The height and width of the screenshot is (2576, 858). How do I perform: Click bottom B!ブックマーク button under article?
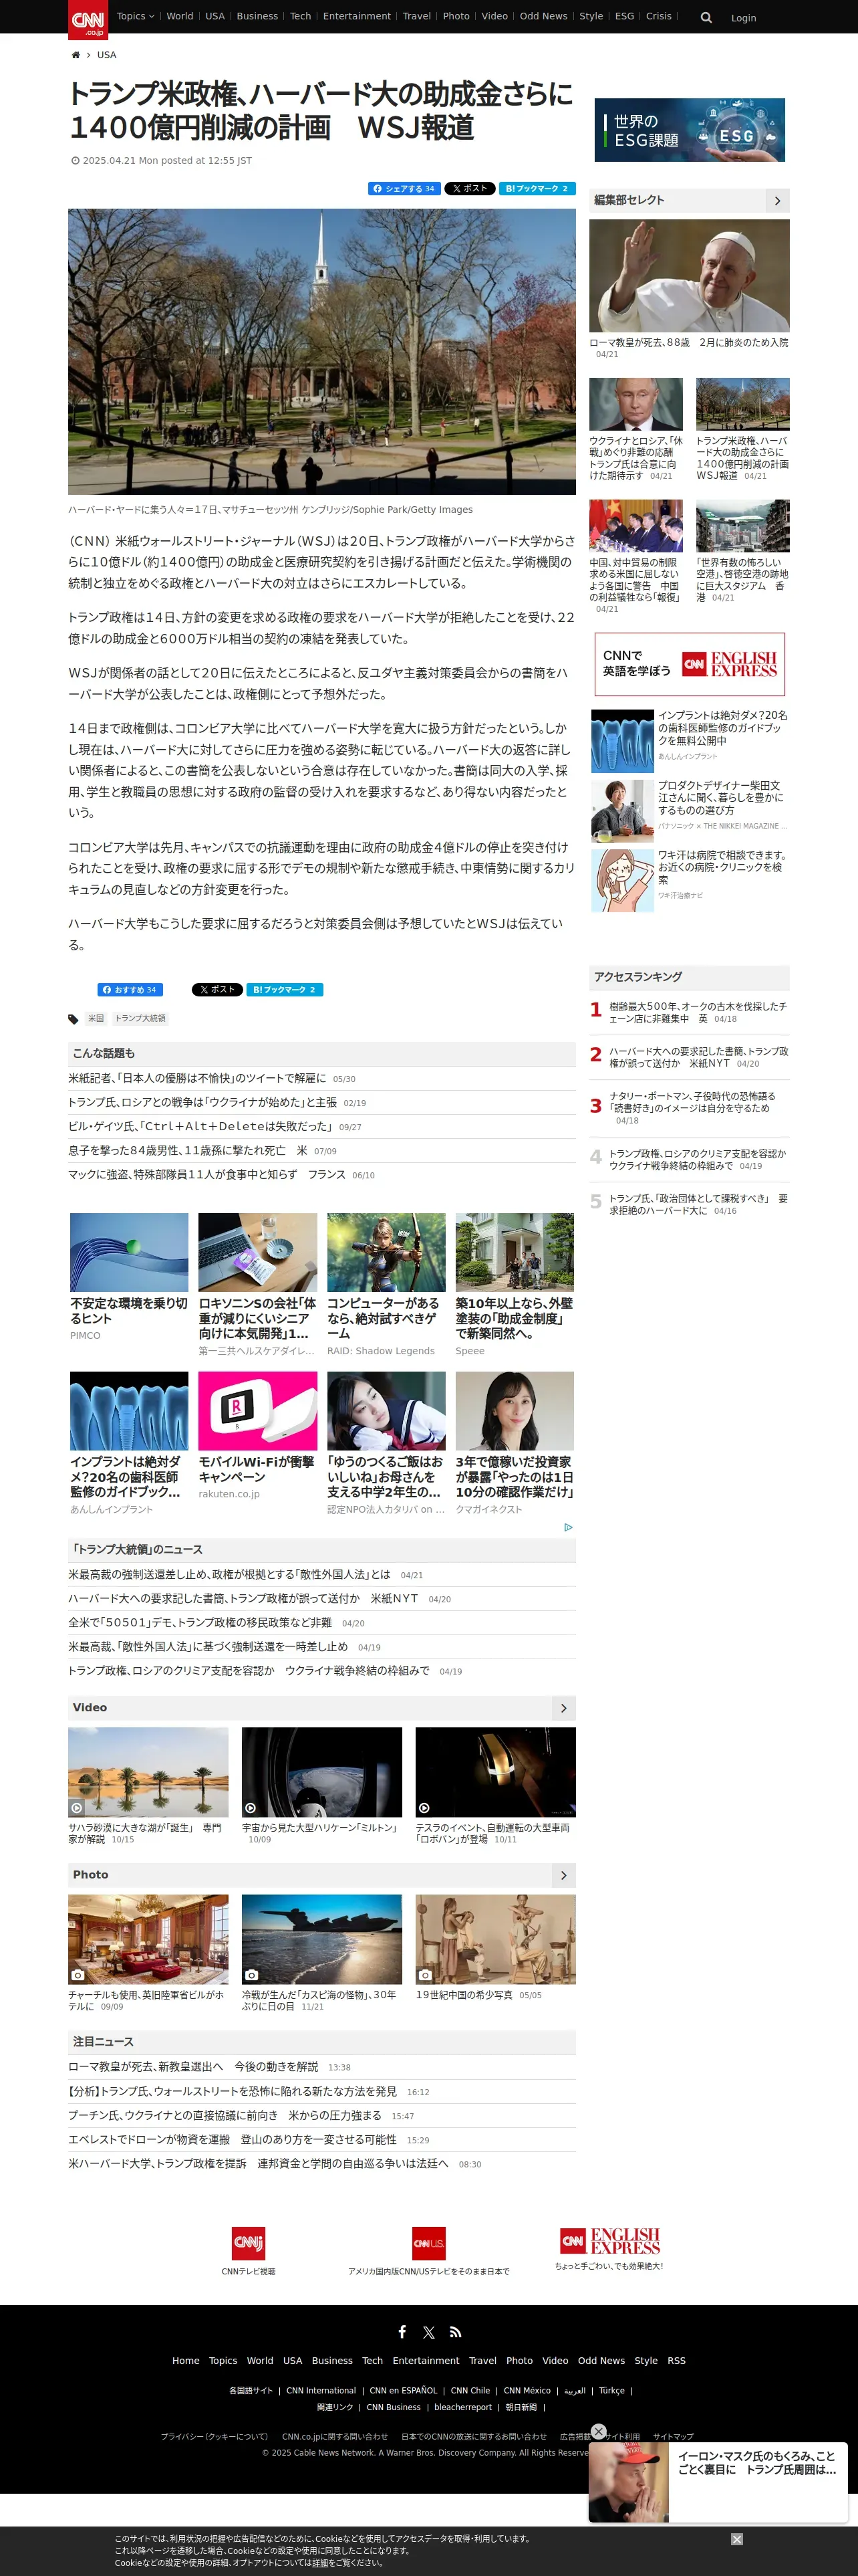[x=285, y=990]
